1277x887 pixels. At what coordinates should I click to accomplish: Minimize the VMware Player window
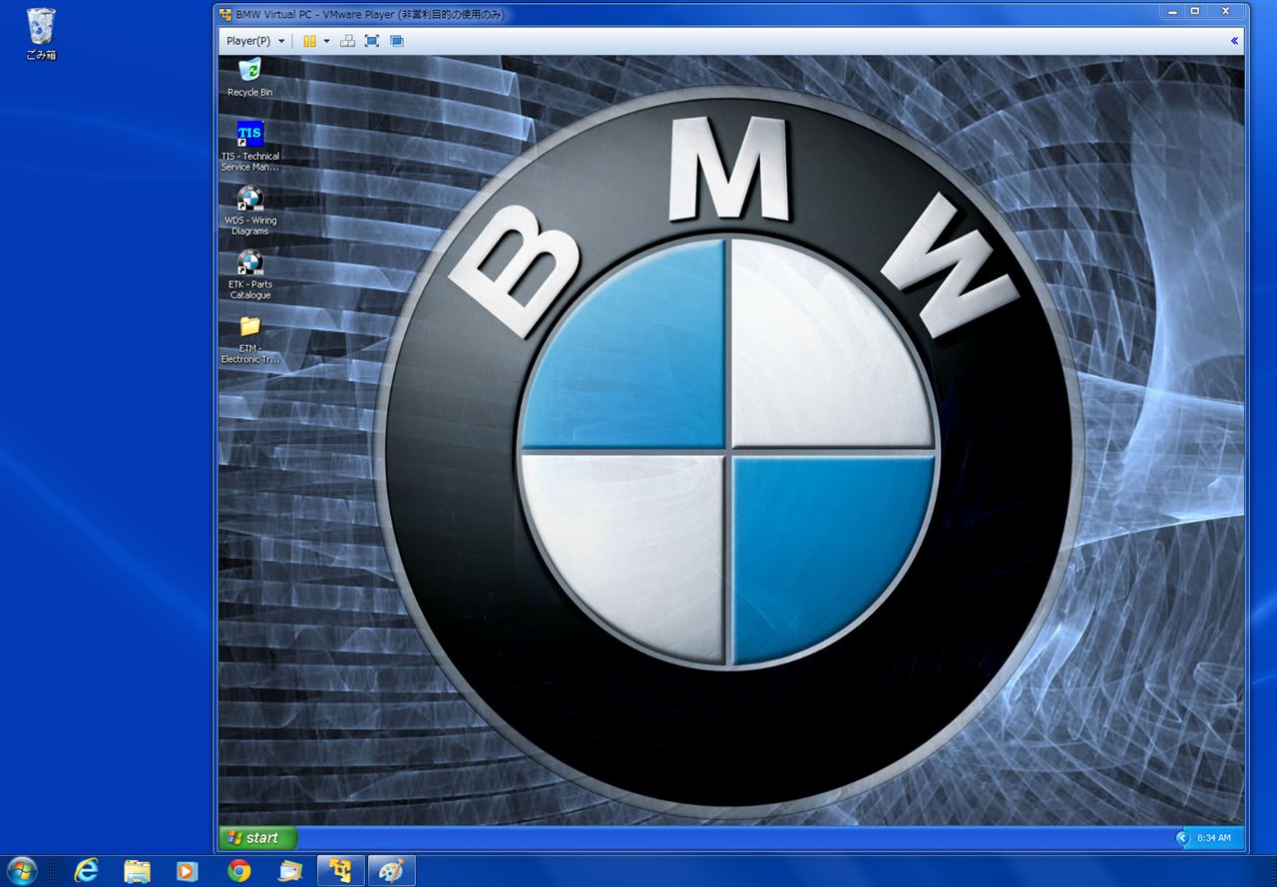tap(1173, 11)
